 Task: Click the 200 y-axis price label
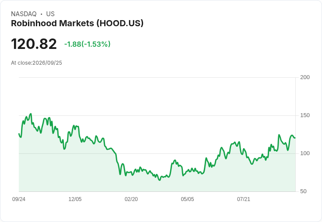tap(305, 77)
